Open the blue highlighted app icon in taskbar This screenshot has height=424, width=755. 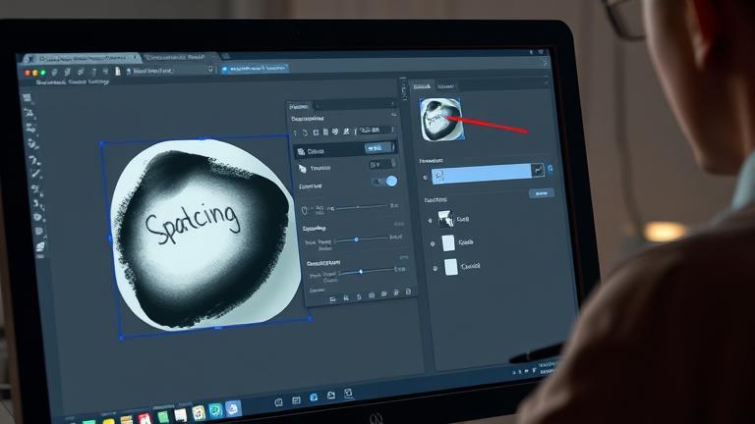(233, 408)
